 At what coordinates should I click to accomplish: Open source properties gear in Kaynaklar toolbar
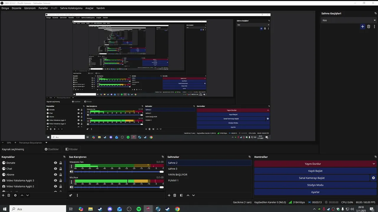coord(15,195)
